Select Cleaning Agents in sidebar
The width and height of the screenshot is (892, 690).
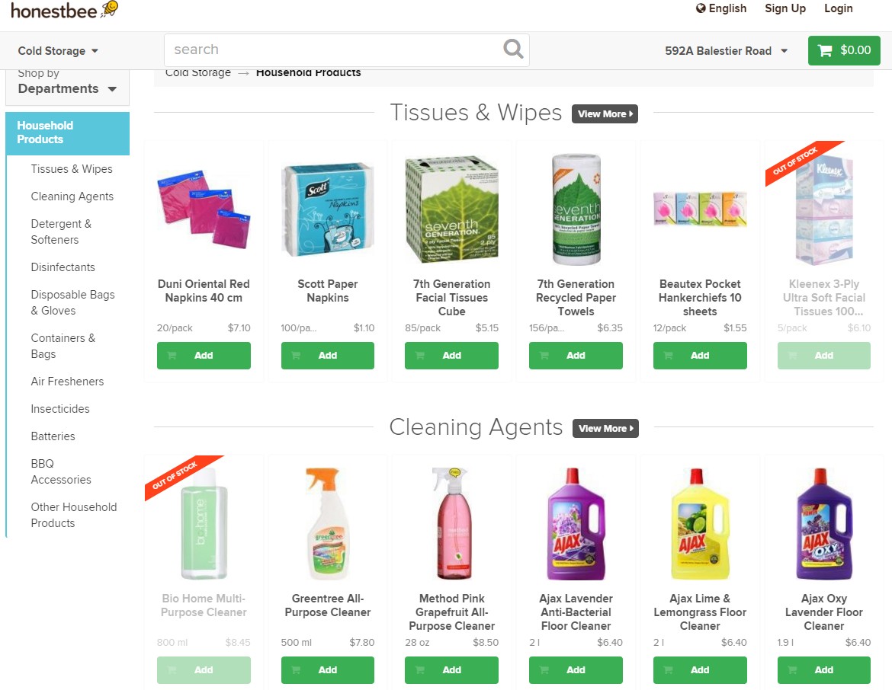[72, 196]
